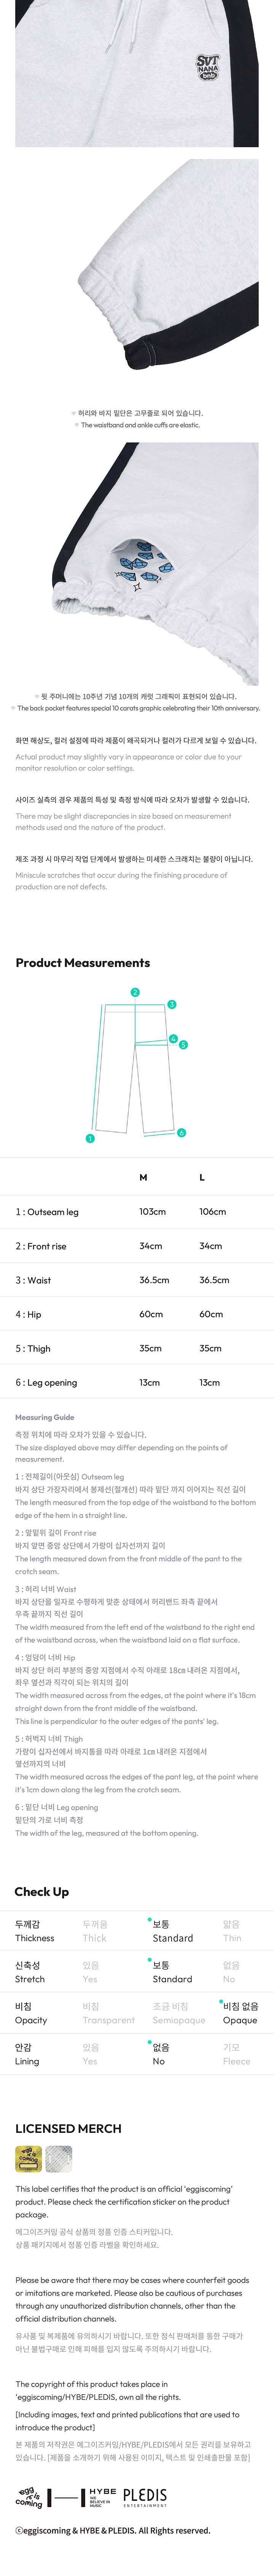Click the Product Measurements heading
This screenshot has height=2576, width=274.
coord(83,963)
